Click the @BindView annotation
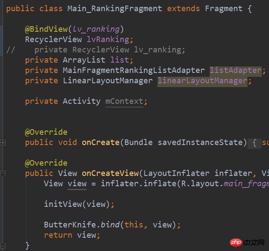The image size is (269, 251). 46,29
